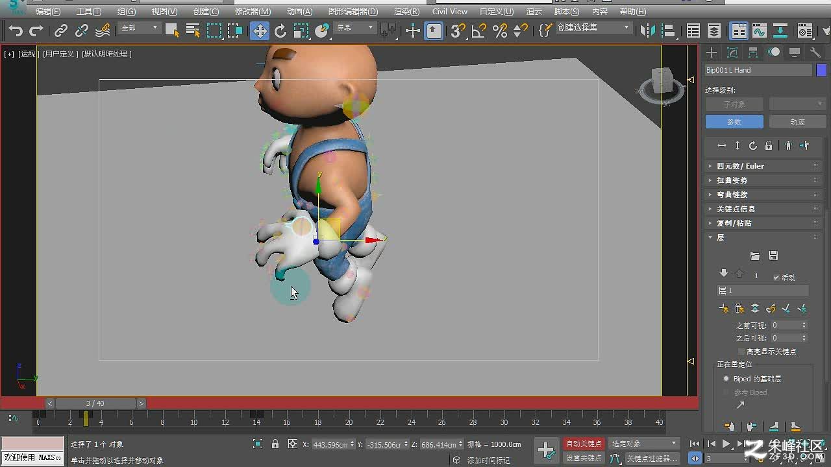The width and height of the screenshot is (831, 467).
Task: Click the Rectangular Selection Region icon
Action: [214, 30]
